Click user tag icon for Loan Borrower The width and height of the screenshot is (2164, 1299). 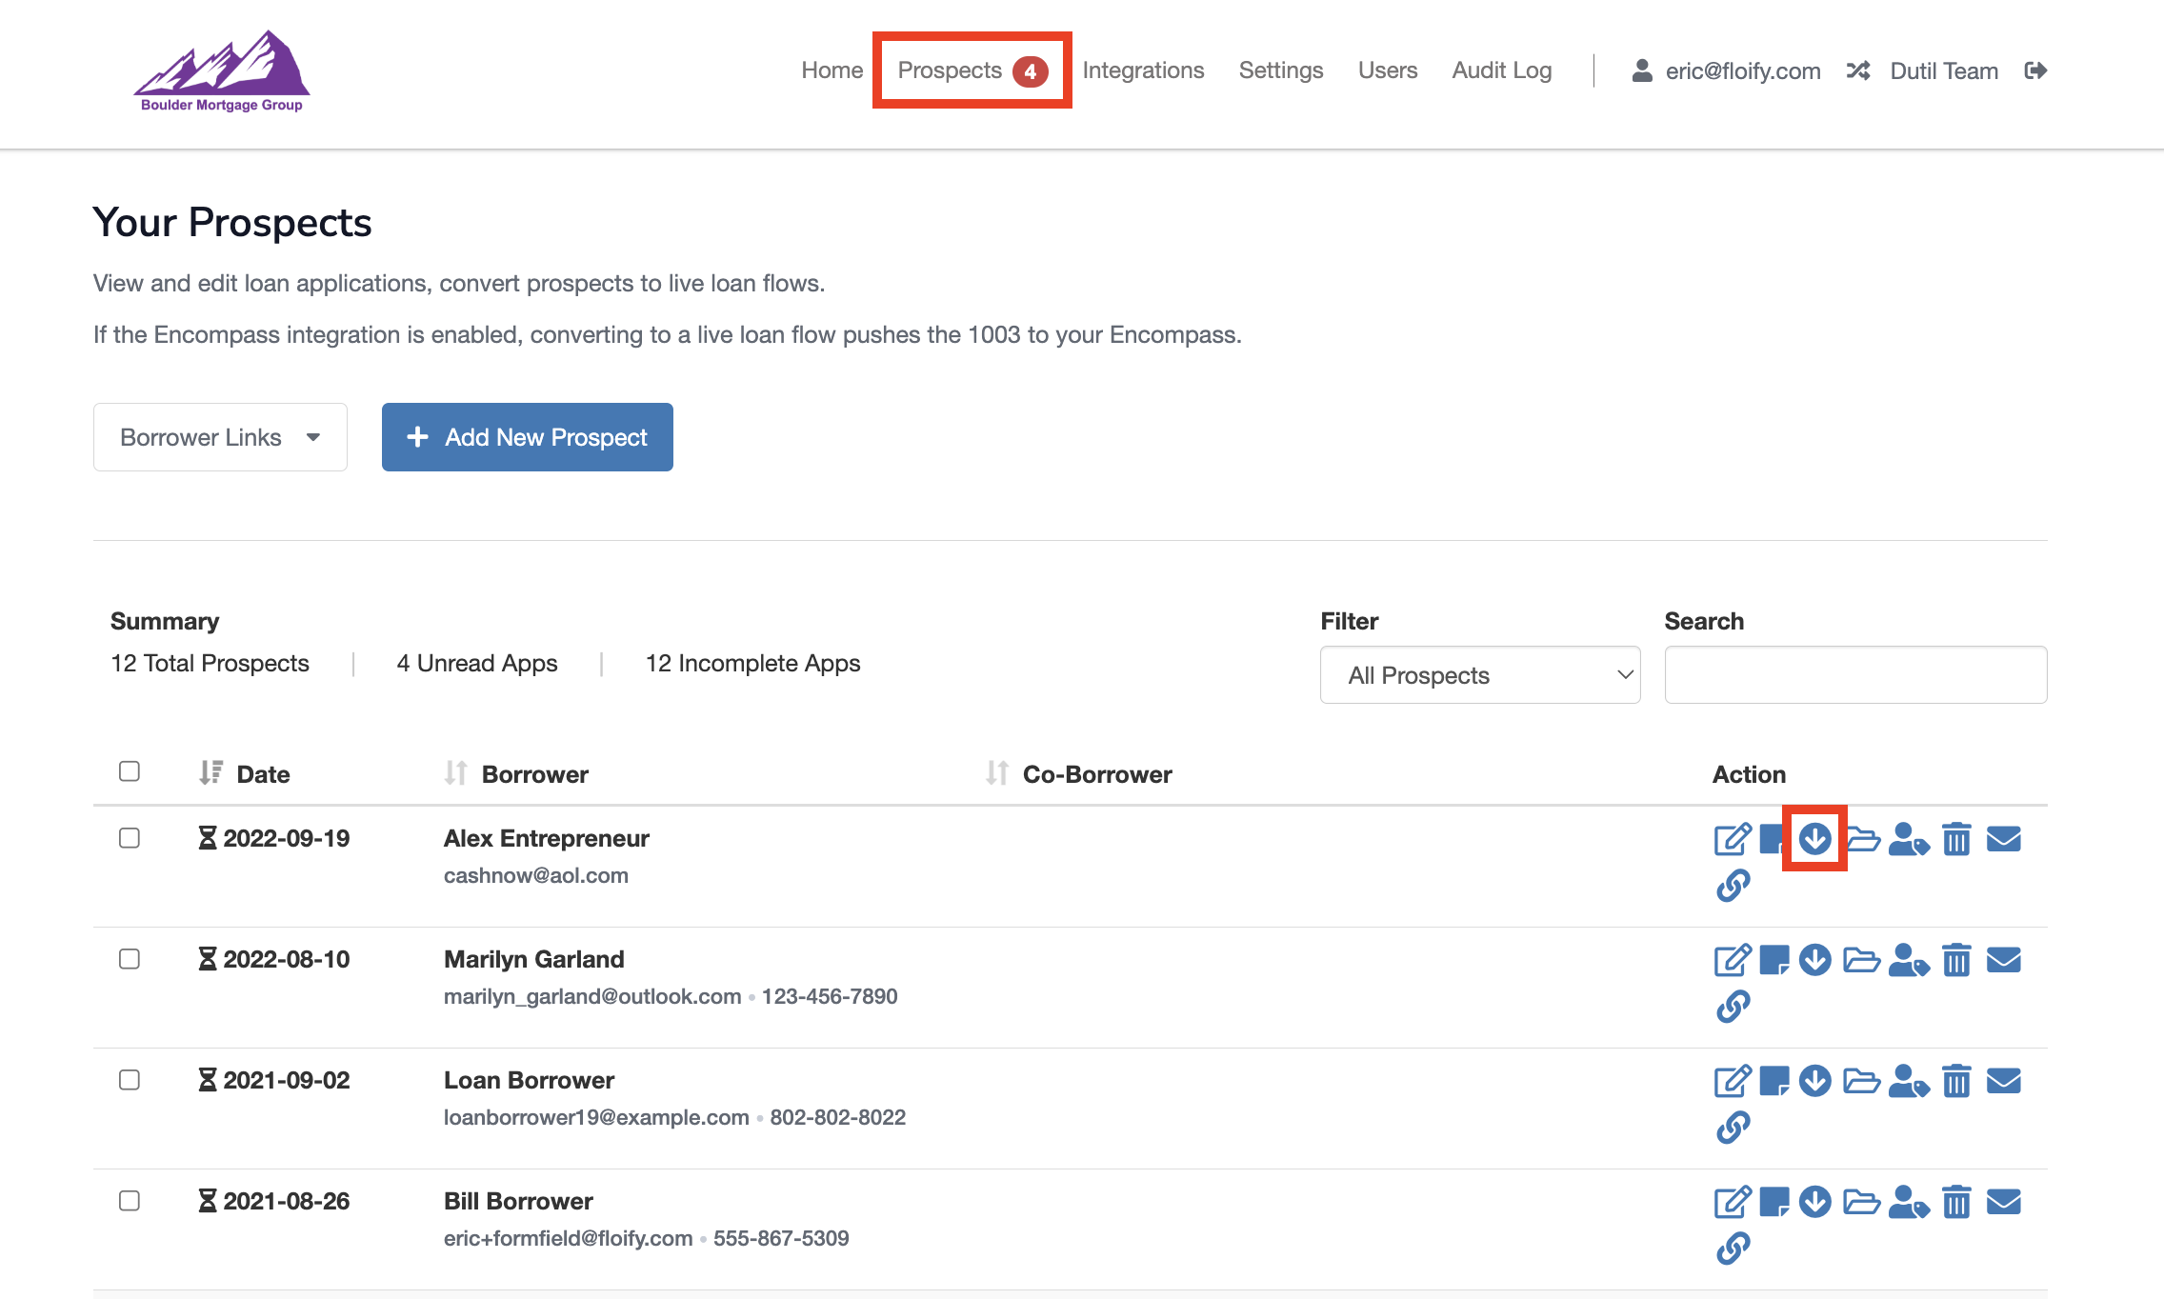click(x=1908, y=1081)
